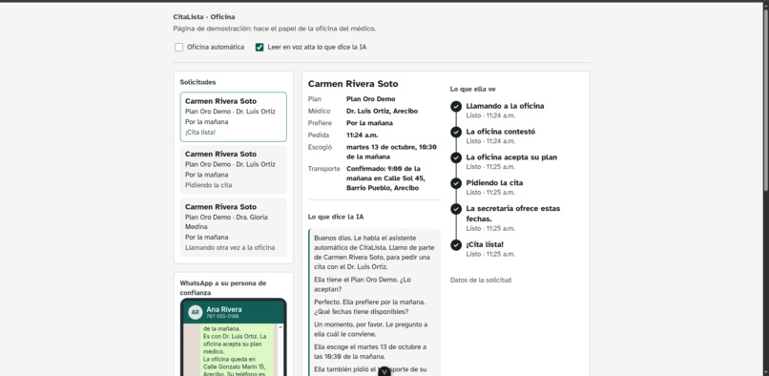769x376 pixels.
Task: Click the page description mentioning oficina del médico
Action: coord(275,29)
